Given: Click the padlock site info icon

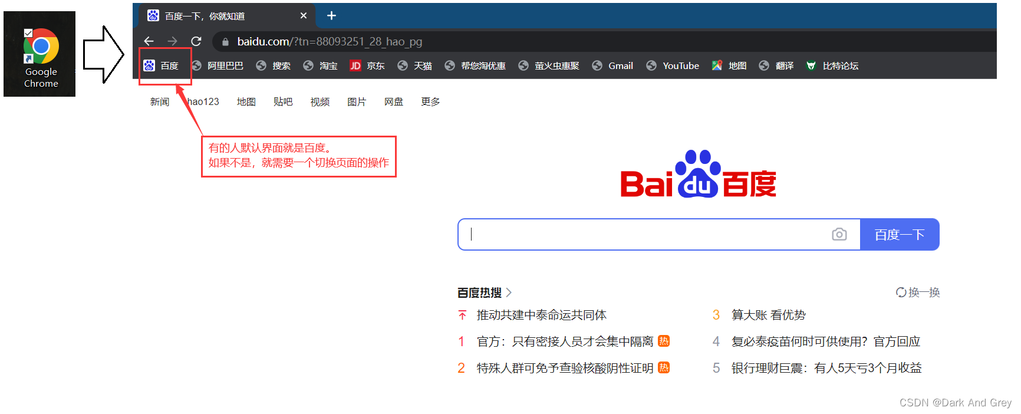Looking at the screenshot, I should pyautogui.click(x=225, y=42).
